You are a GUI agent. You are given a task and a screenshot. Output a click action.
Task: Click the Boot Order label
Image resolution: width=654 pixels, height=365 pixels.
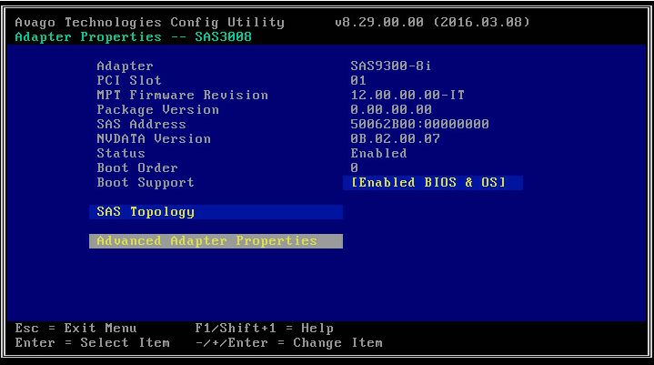(x=137, y=167)
